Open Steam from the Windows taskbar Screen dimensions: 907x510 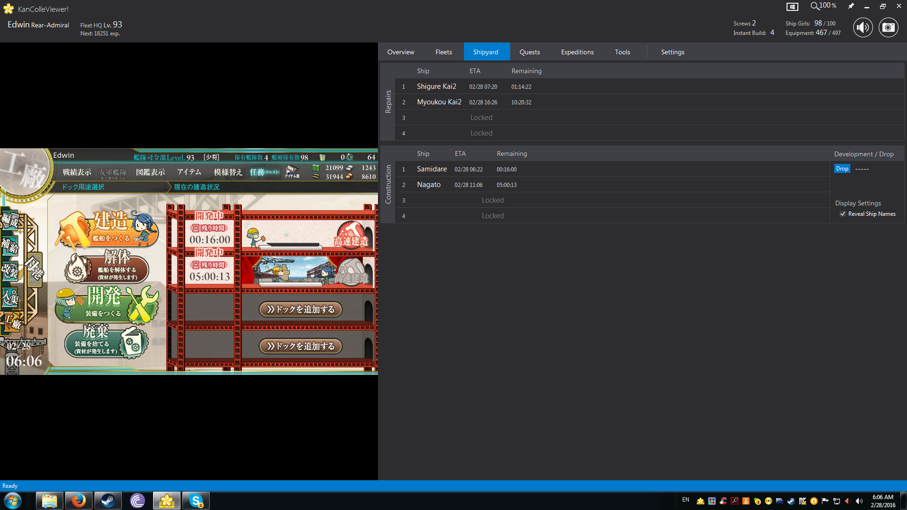[108, 501]
